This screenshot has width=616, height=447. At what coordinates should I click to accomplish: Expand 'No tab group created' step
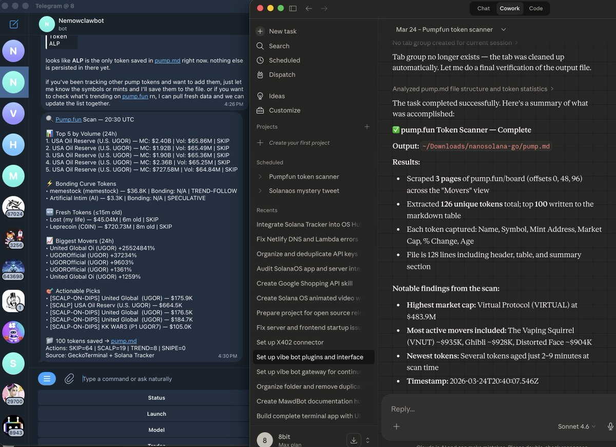[x=455, y=43]
